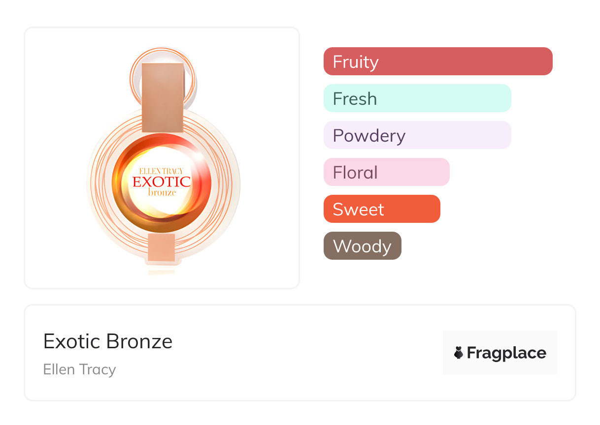Choose the Powdery accord bar
The image size is (600, 425).
(x=417, y=135)
